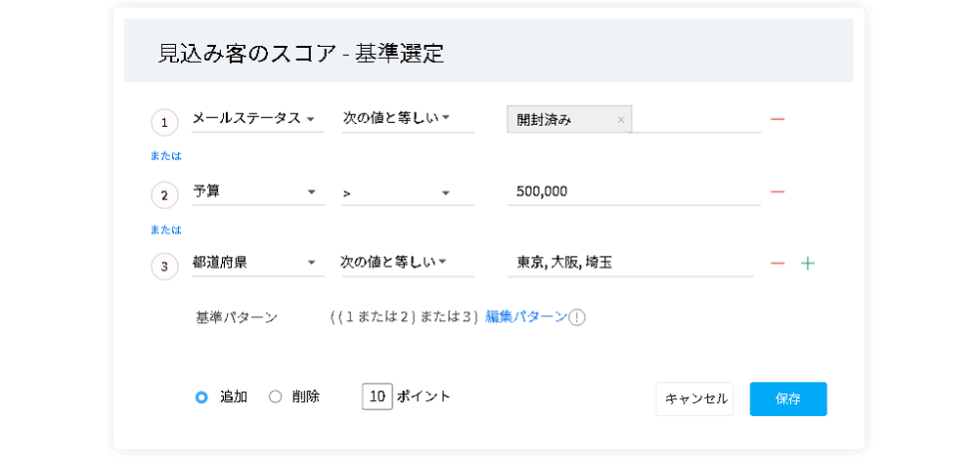This screenshot has width=978, height=459.
Task: Click the 10 points input box
Action: pyautogui.click(x=378, y=396)
